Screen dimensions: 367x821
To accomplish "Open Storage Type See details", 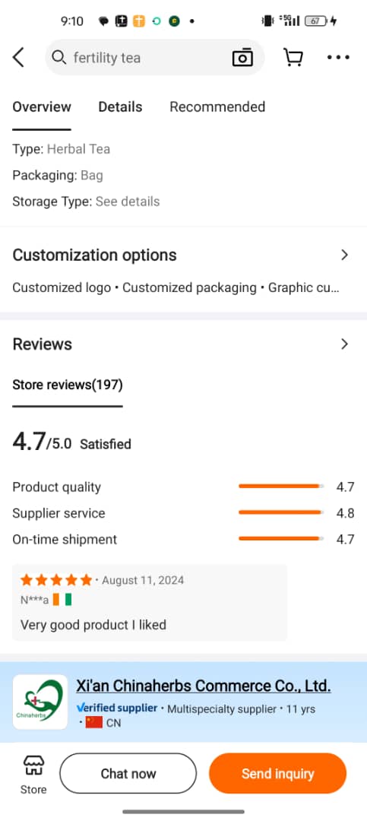I will point(127,201).
